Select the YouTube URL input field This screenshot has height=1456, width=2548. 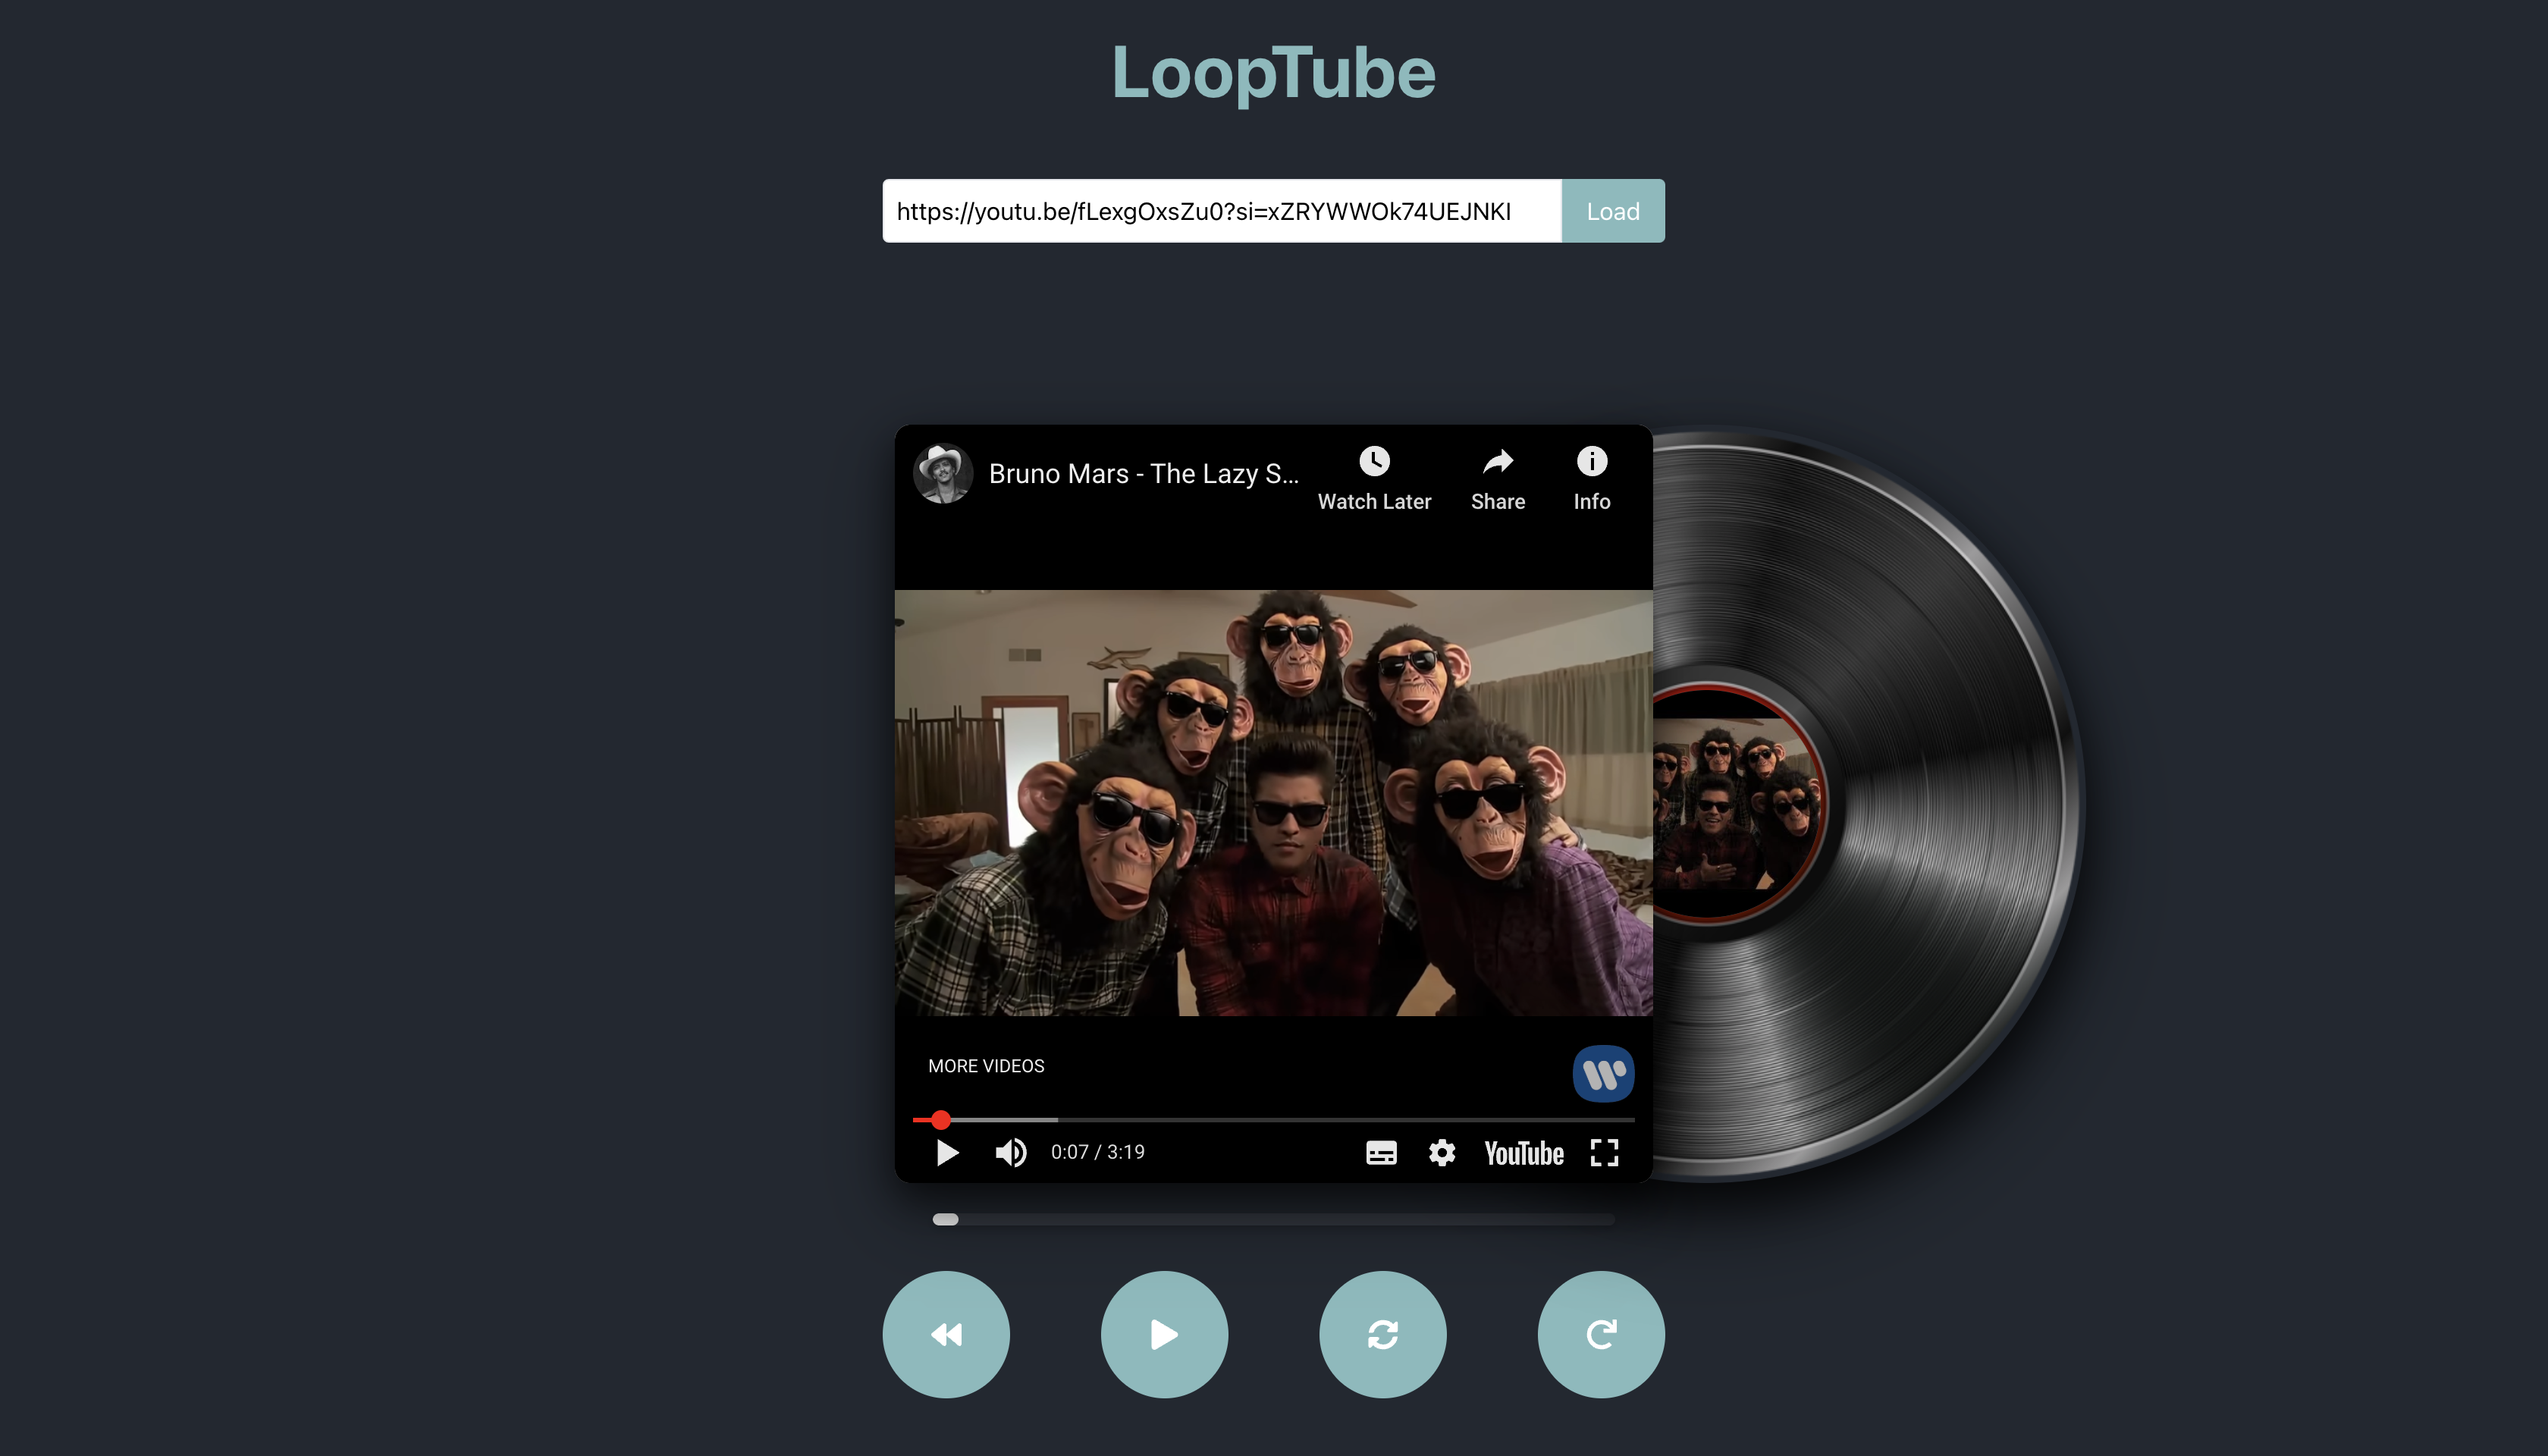(1220, 211)
